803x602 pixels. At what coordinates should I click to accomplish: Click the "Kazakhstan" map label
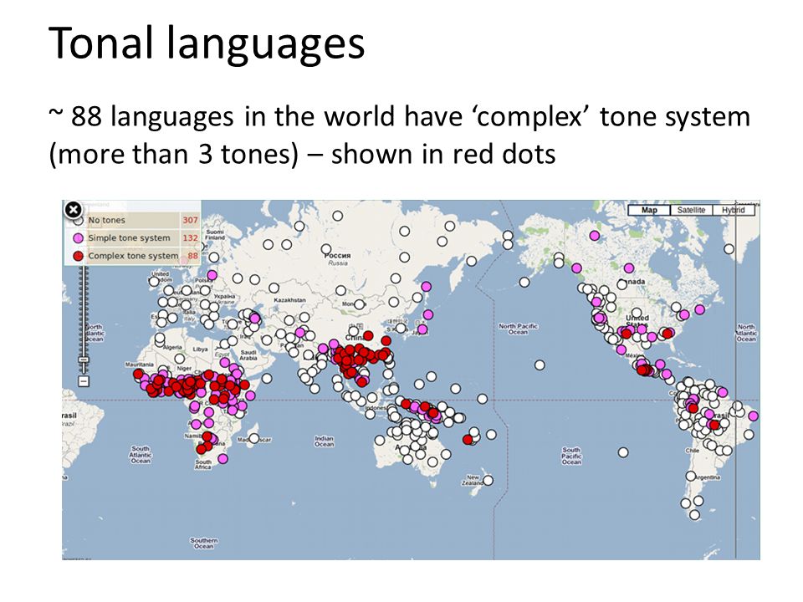(289, 300)
